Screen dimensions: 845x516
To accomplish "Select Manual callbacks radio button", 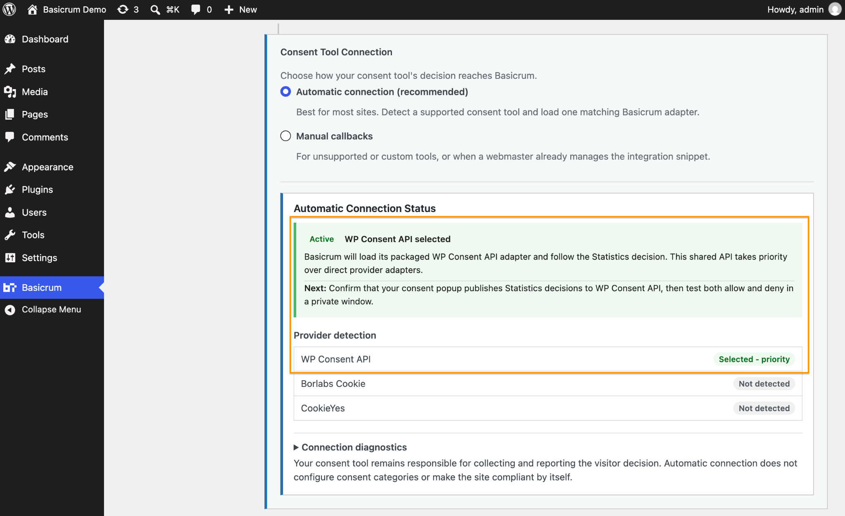I will (x=286, y=136).
